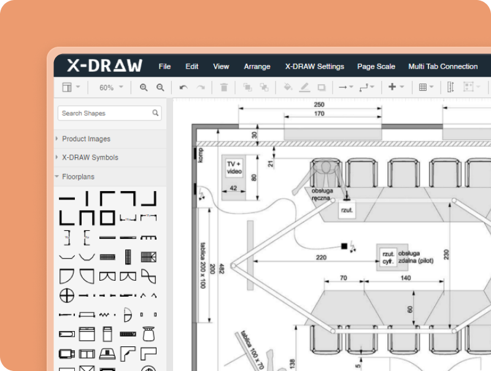Viewport: 491px width, 371px height.
Task: Open the table grid dropdown
Action: click(426, 87)
